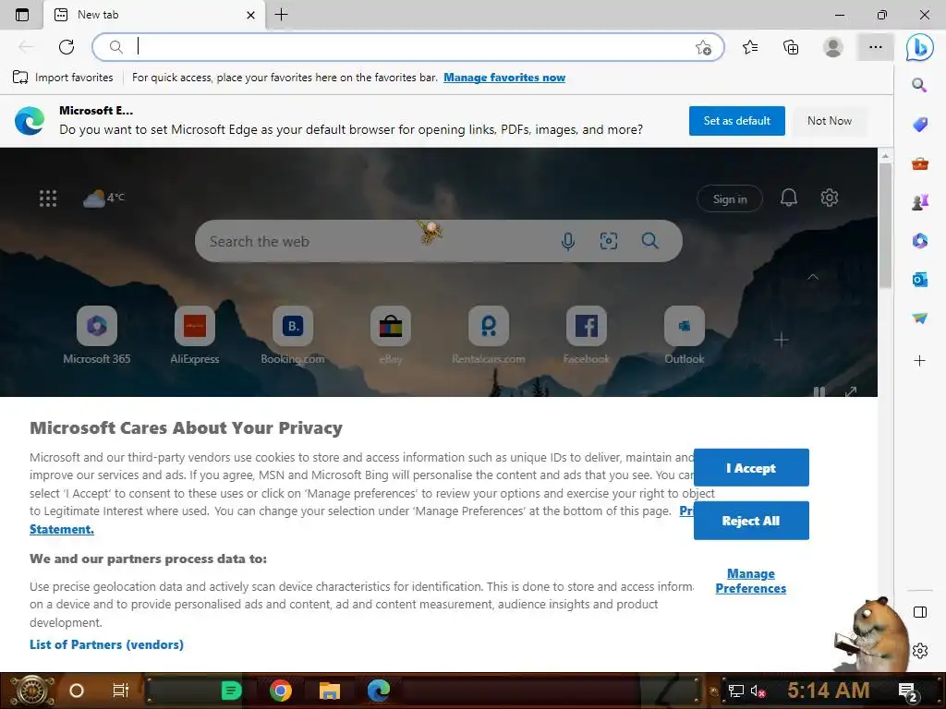
Task: Open the notifications bell icon
Action: (x=789, y=198)
